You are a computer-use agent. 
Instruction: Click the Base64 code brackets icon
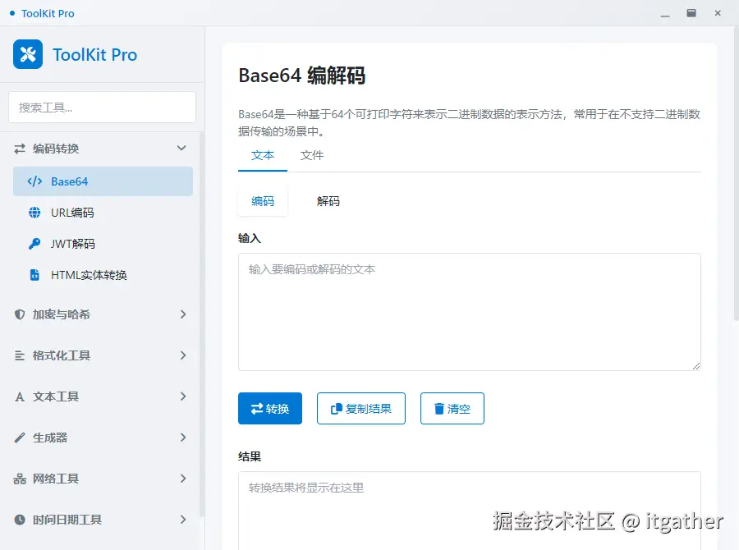tap(34, 181)
